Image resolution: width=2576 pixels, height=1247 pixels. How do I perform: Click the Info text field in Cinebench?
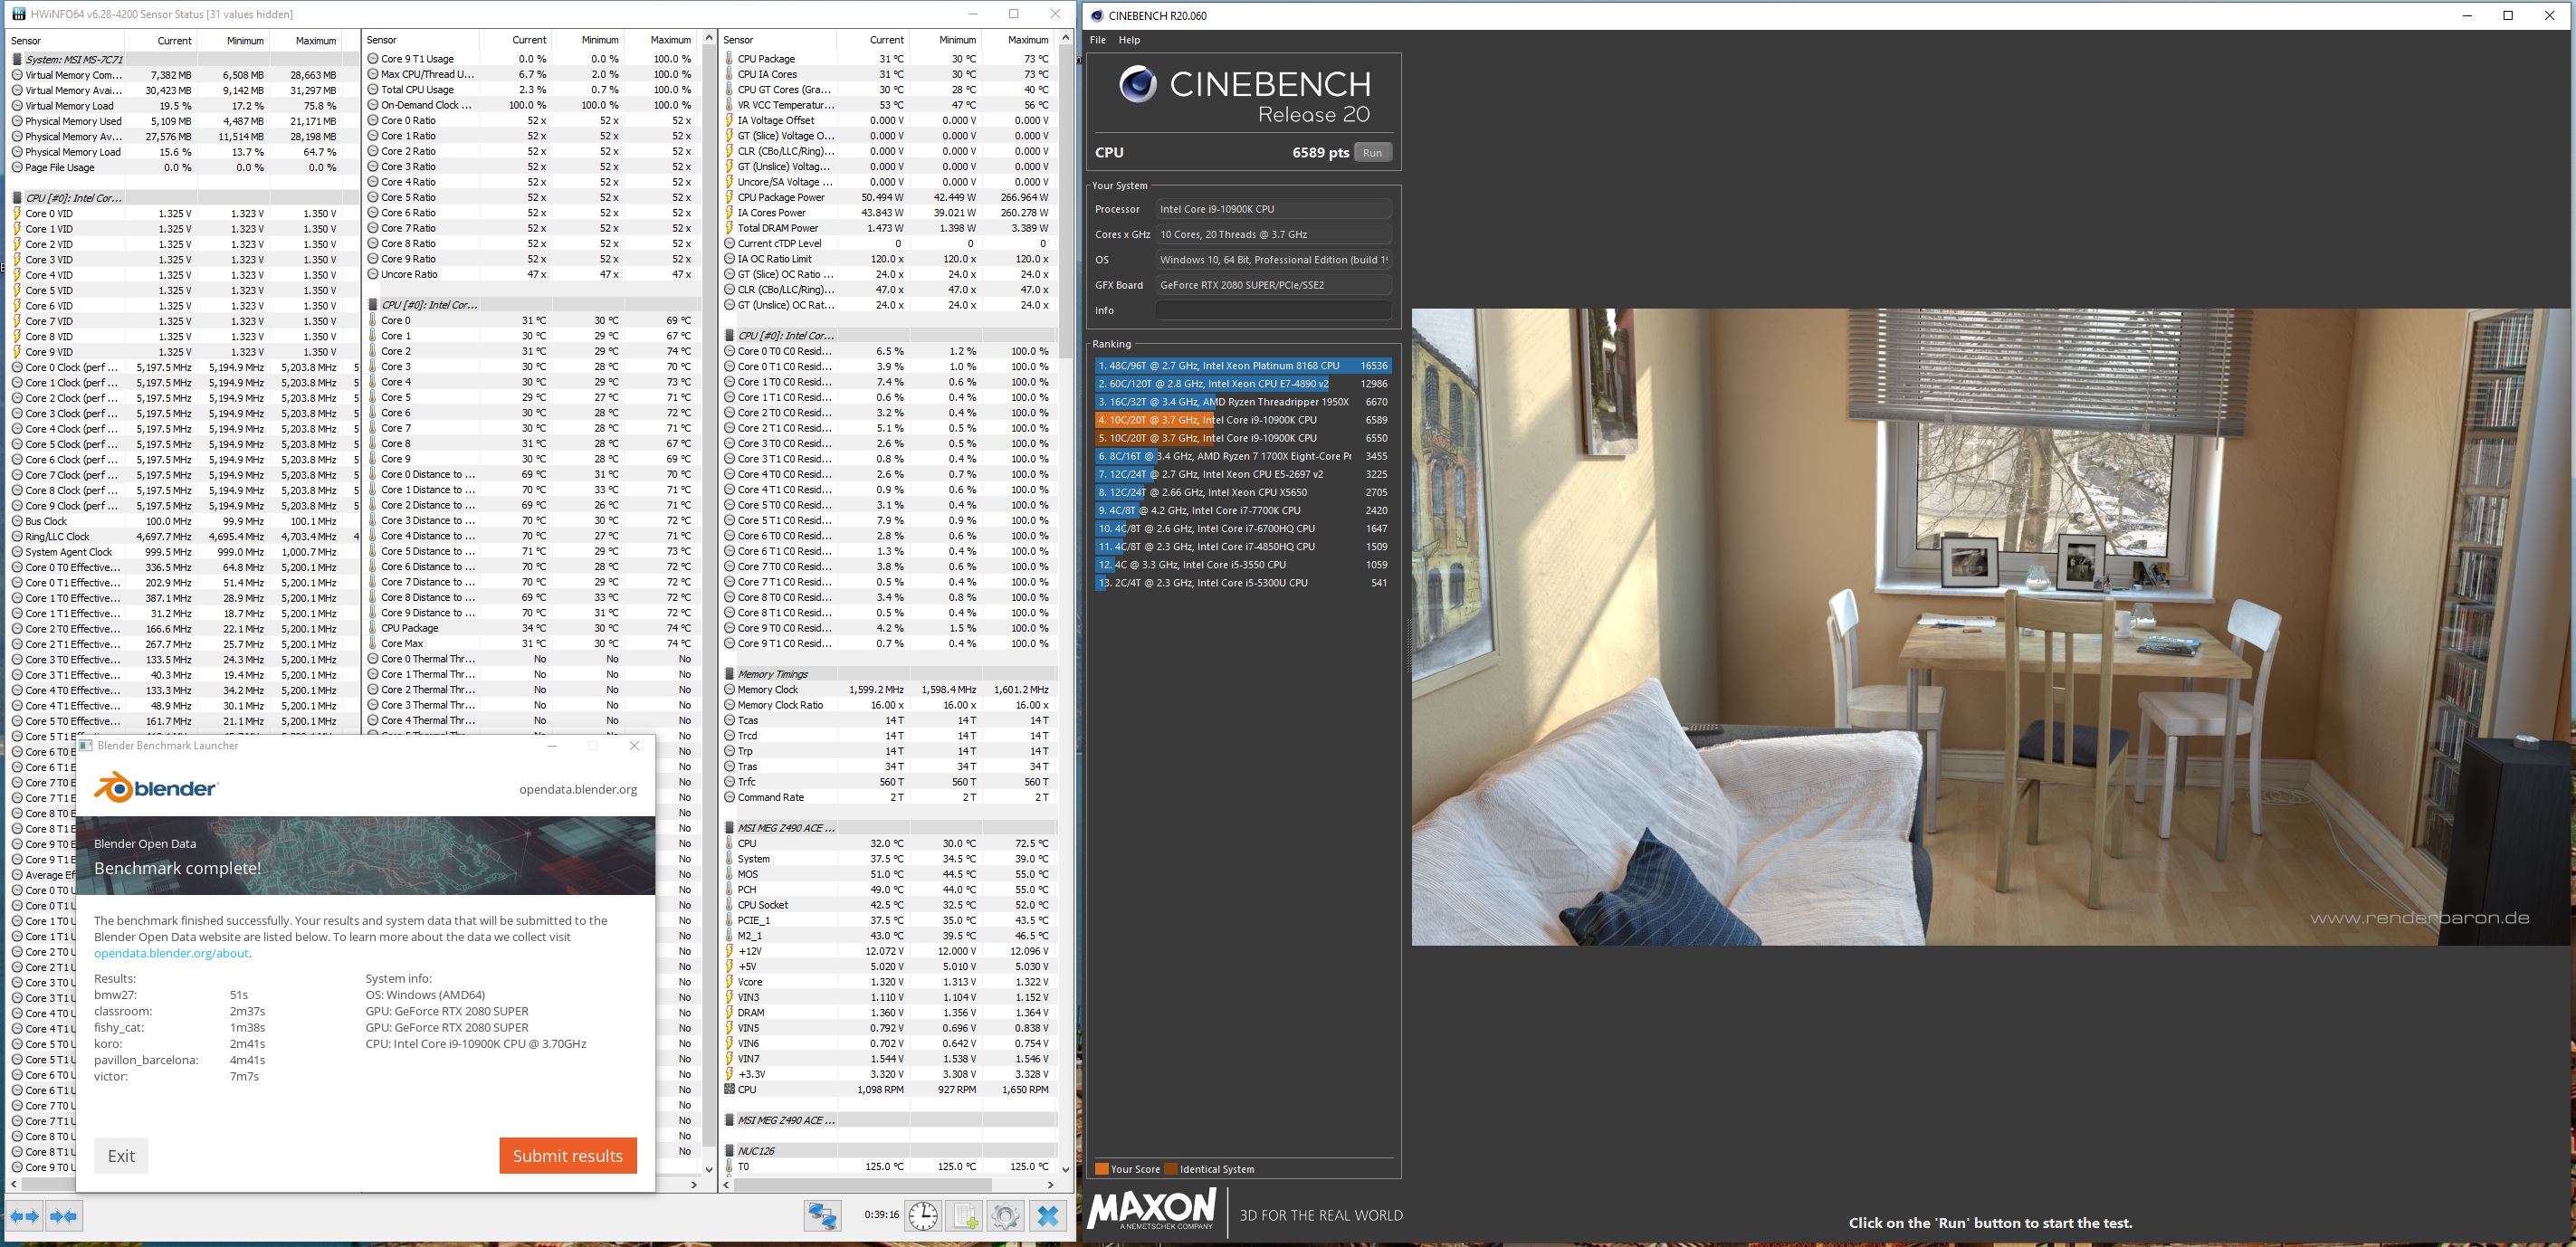click(1273, 310)
